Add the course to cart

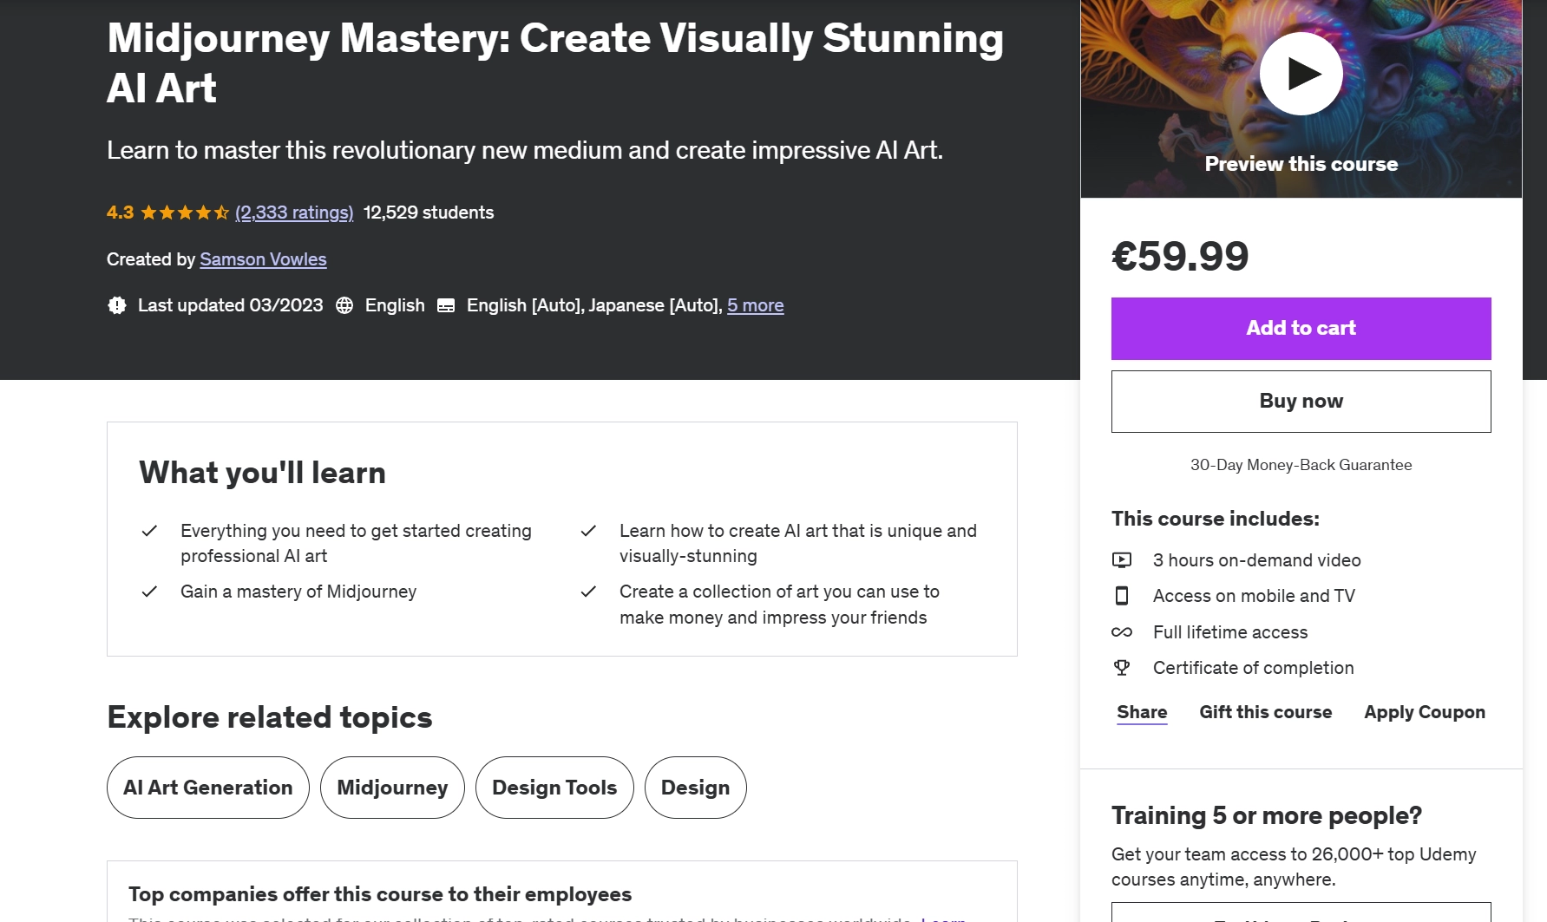(1301, 329)
